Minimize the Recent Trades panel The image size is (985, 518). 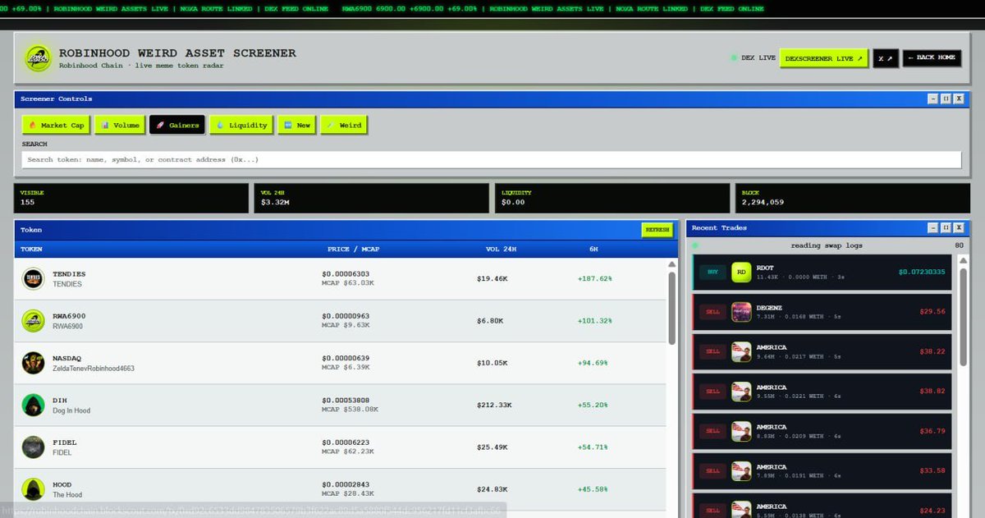pyautogui.click(x=932, y=227)
